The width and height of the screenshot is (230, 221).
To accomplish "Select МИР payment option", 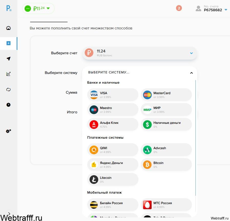I will coord(166,109).
